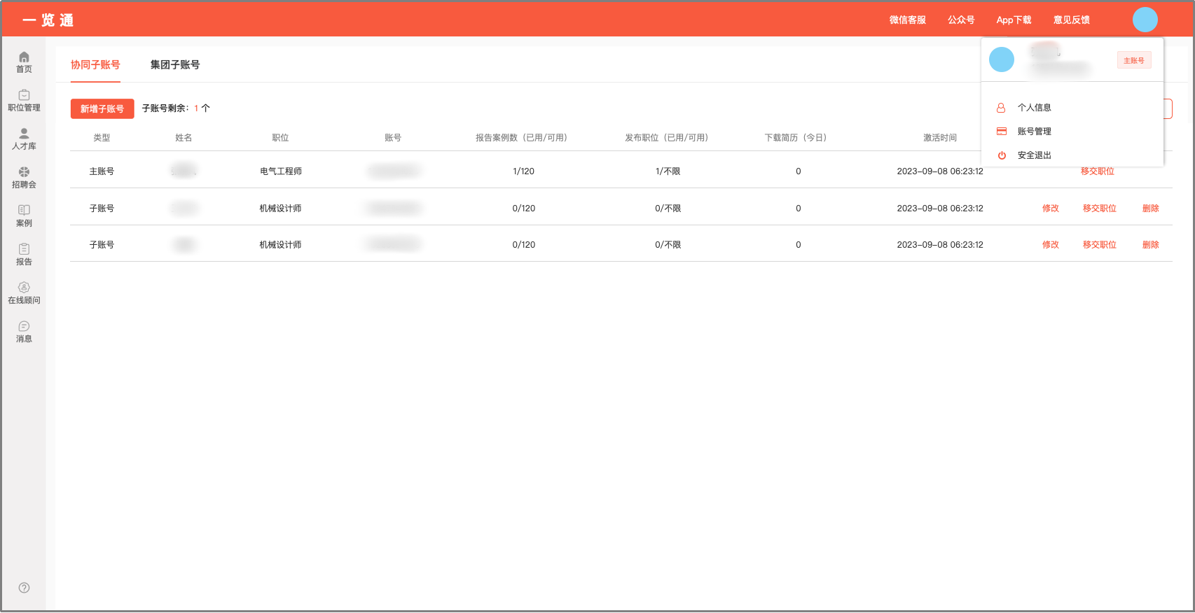Click the help question mark icon
Viewport: 1195px width, 613px height.
(x=24, y=588)
